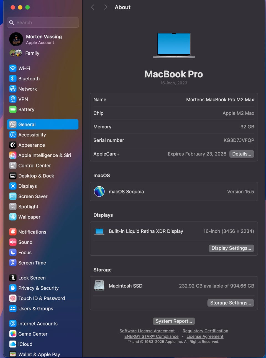Viewport: 266px width, 358px height.
Task: Open Internet Accounts @ icon
Action: point(13,323)
